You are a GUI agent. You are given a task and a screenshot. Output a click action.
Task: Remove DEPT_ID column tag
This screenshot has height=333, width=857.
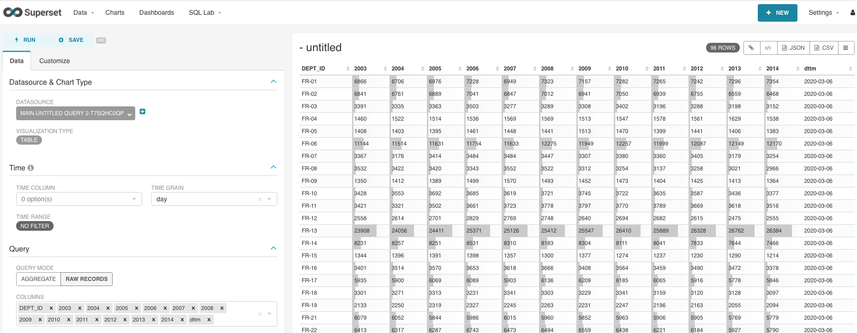pos(51,308)
